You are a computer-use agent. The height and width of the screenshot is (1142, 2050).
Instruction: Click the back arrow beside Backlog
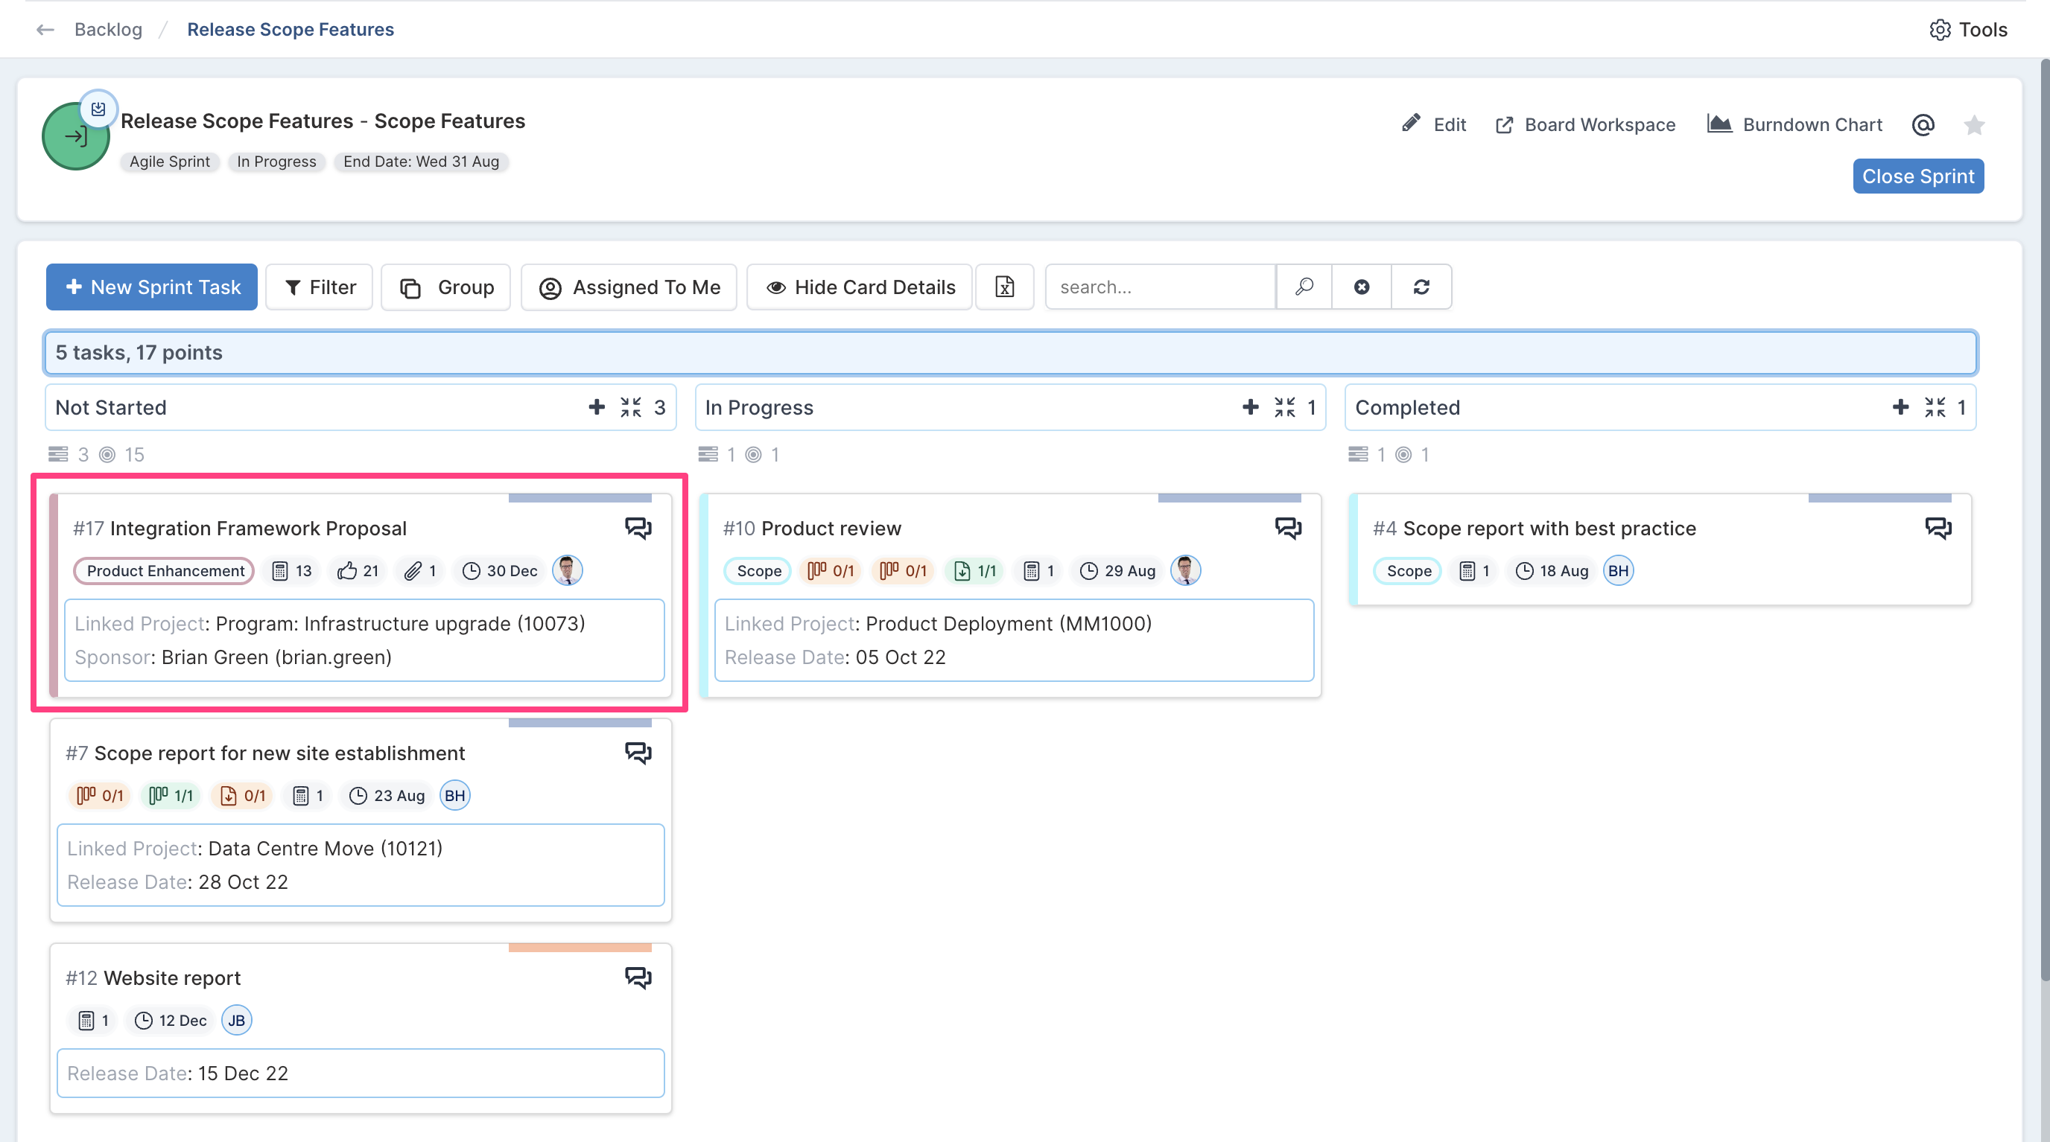(x=45, y=30)
